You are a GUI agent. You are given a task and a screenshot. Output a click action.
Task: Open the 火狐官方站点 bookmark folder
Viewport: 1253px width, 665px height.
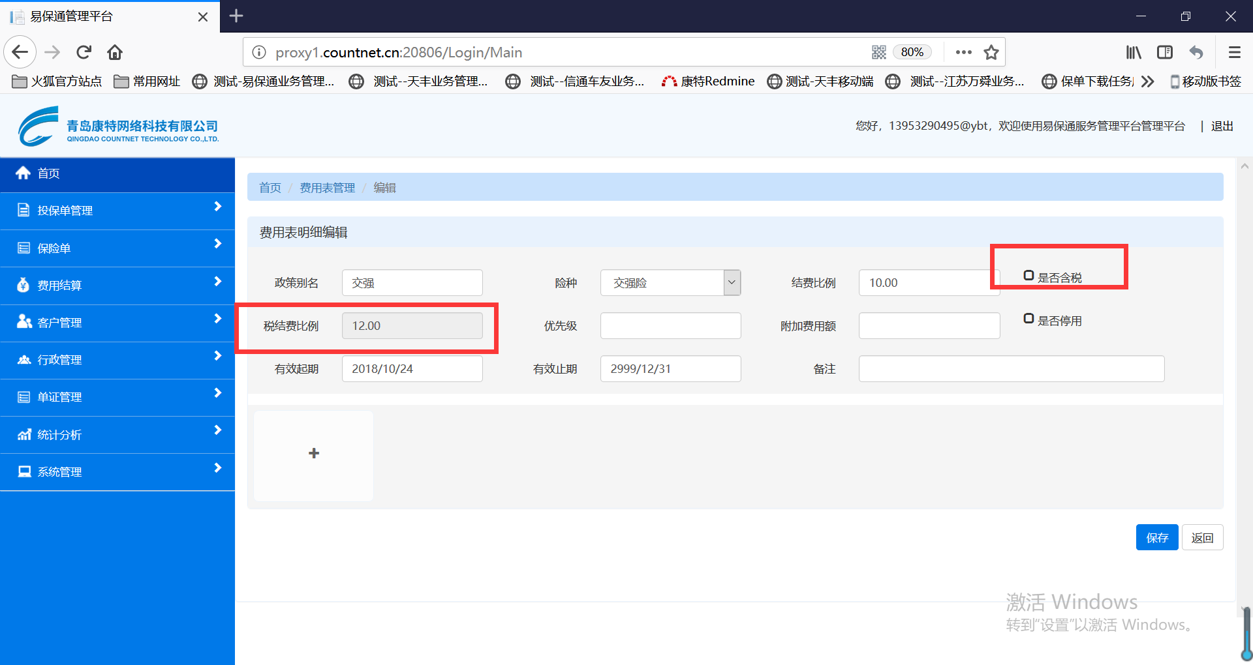(57, 81)
